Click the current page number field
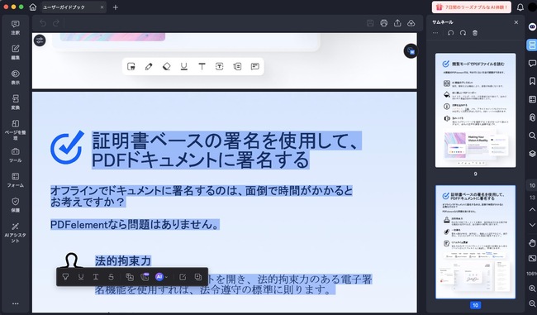The image size is (537, 315). [532, 185]
